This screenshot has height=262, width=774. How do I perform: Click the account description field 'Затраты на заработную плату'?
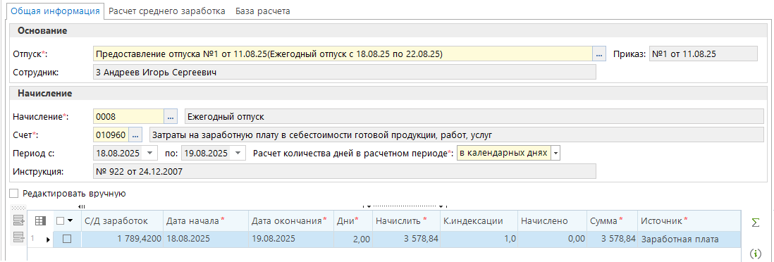click(456, 135)
